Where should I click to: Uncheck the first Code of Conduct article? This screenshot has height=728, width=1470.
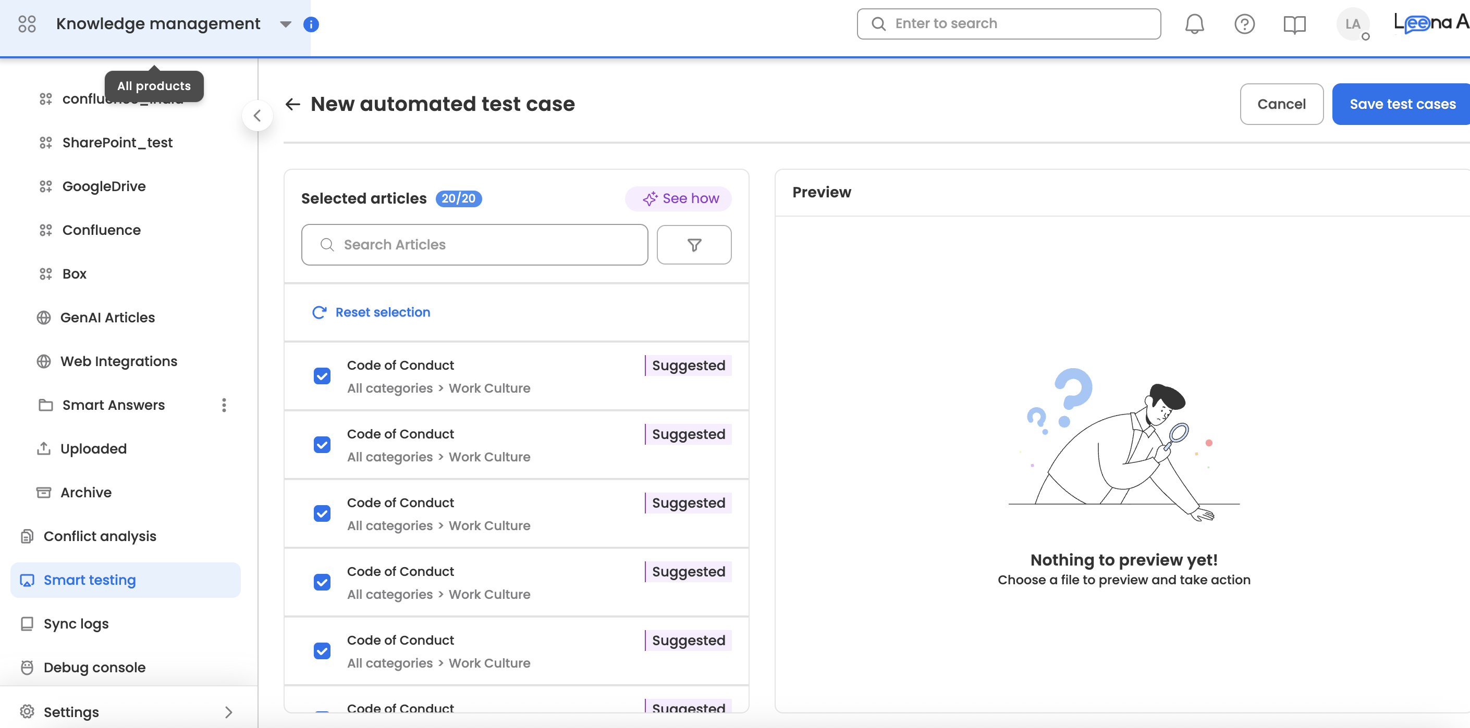coord(322,376)
